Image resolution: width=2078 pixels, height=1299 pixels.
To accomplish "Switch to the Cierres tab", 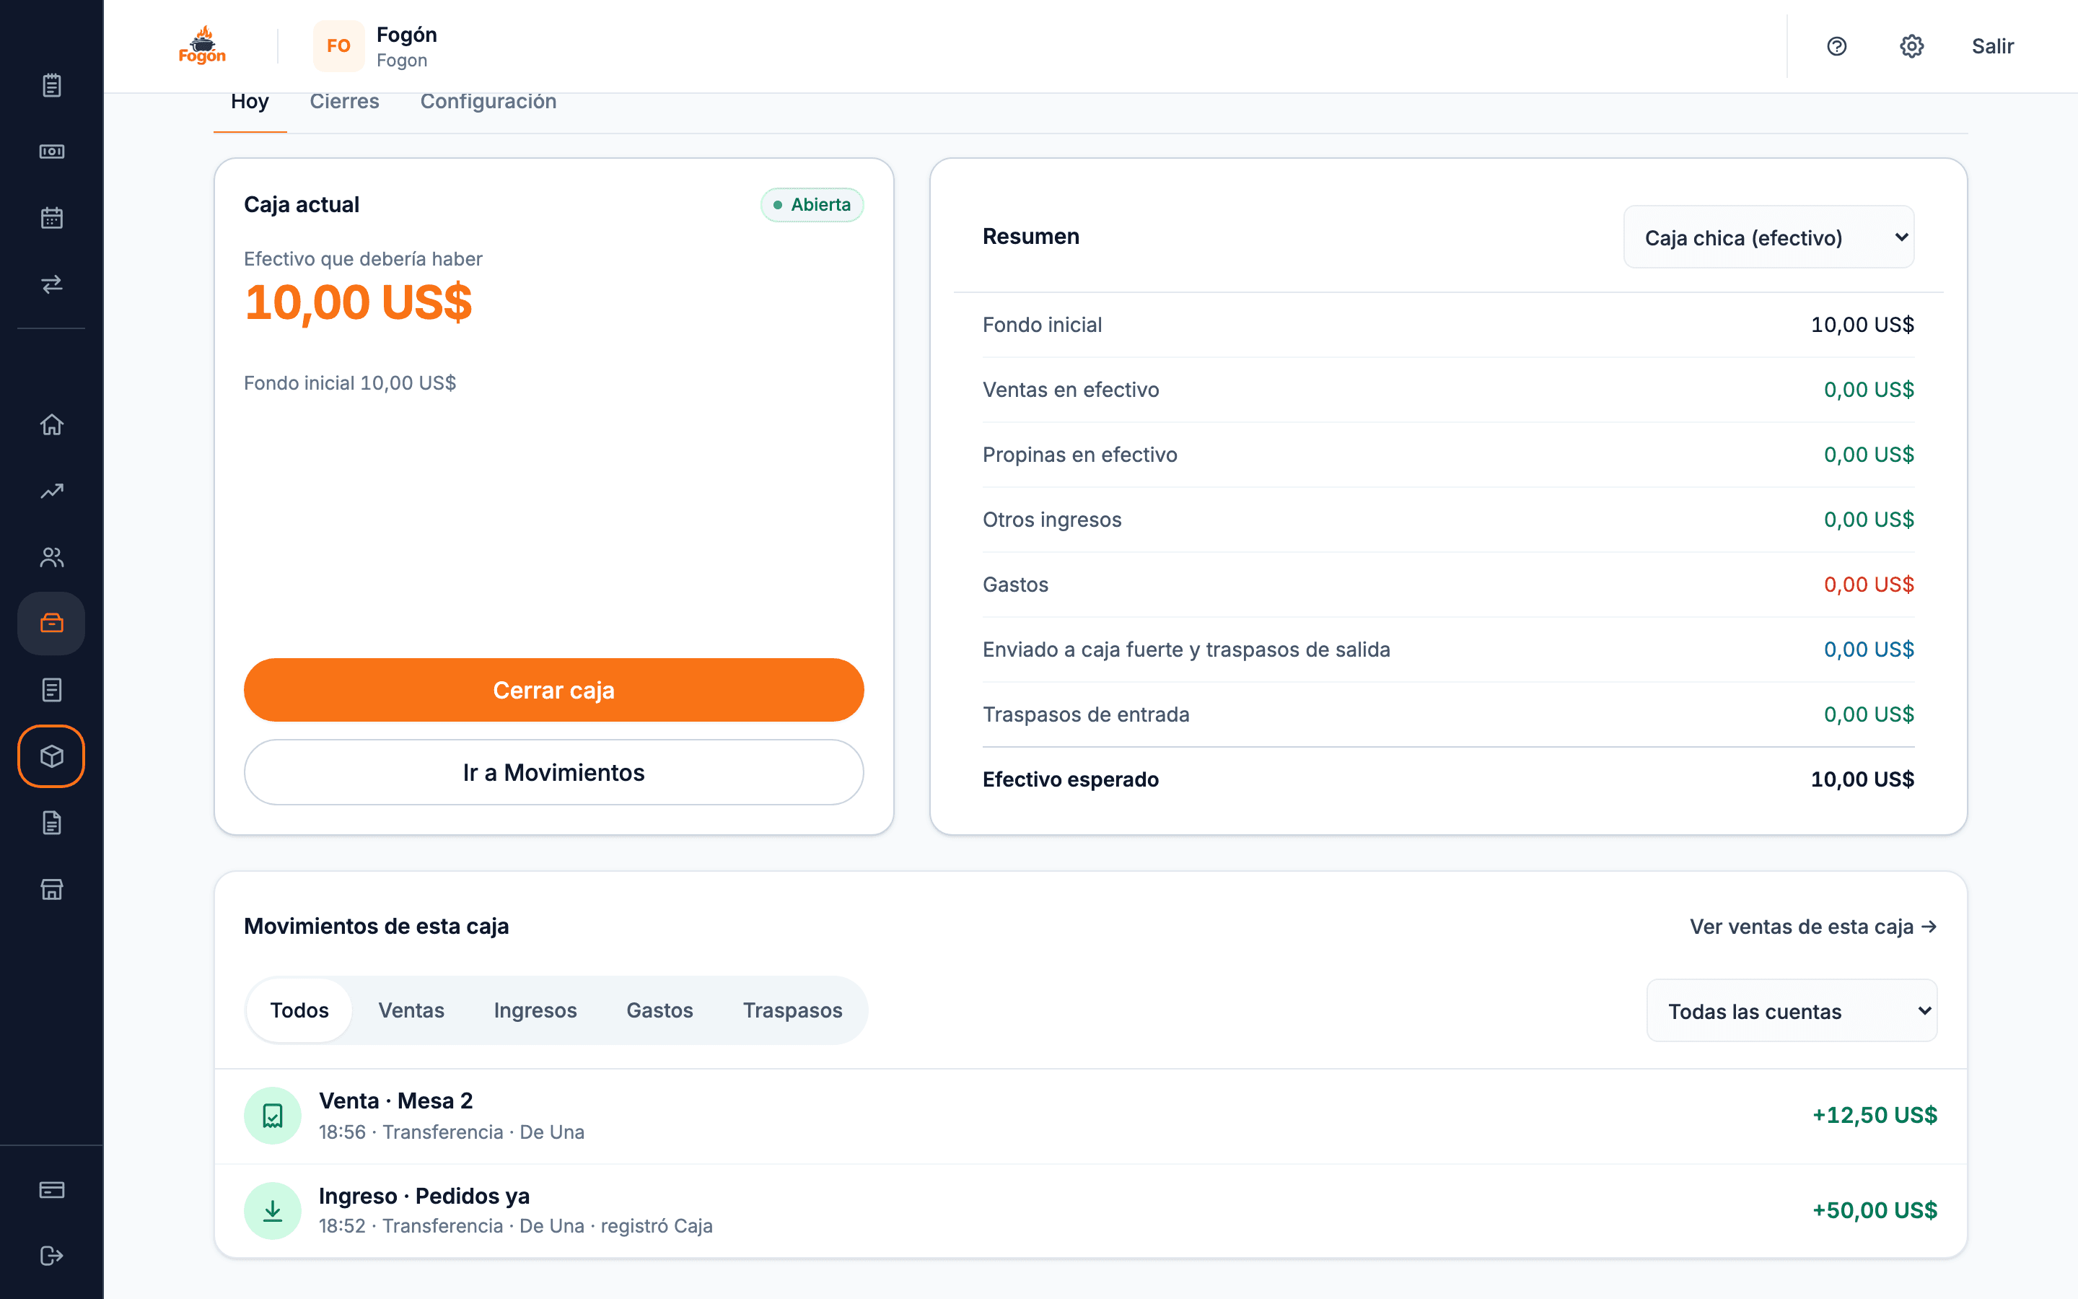I will point(344,101).
